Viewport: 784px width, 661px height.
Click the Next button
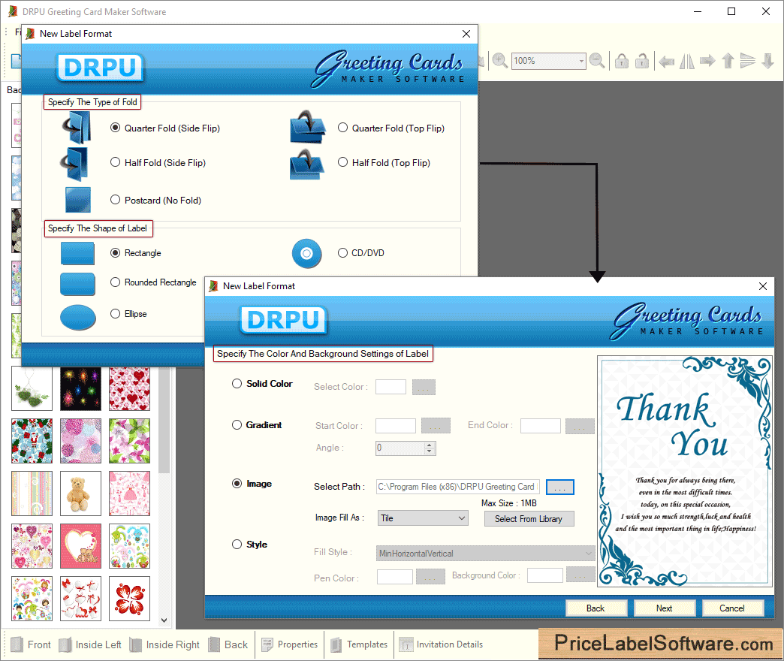[665, 608]
